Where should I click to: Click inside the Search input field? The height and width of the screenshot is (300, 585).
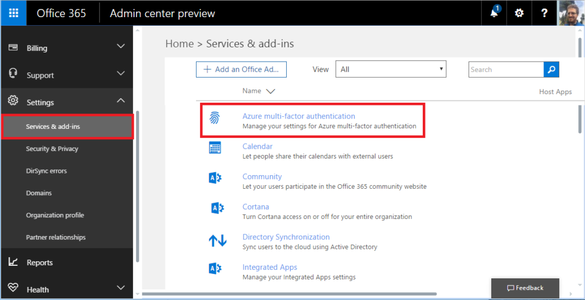506,70
